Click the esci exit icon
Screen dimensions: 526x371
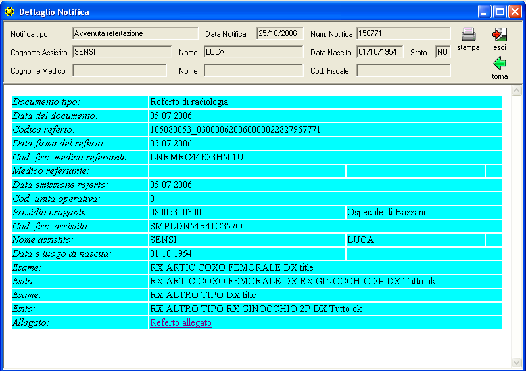(500, 35)
